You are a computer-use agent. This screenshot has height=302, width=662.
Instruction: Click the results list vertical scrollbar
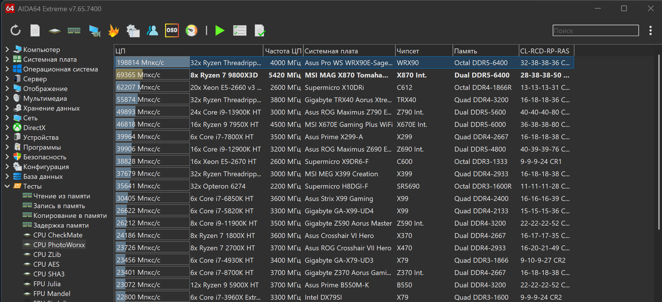point(659,142)
